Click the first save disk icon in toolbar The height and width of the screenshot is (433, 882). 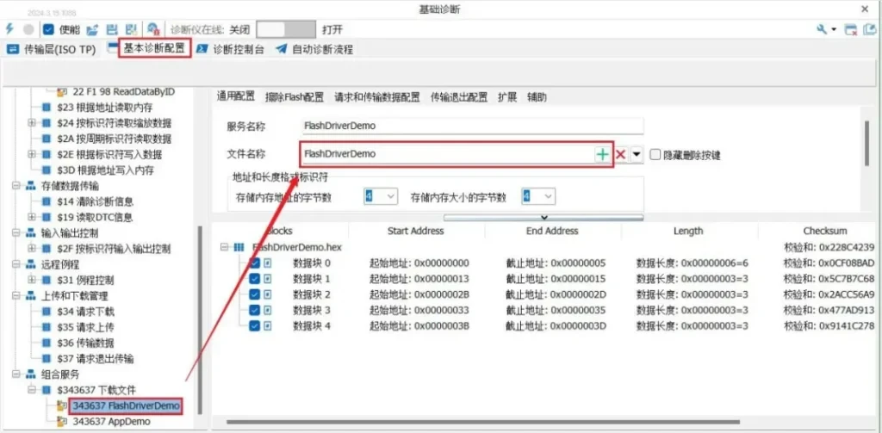pyautogui.click(x=112, y=28)
